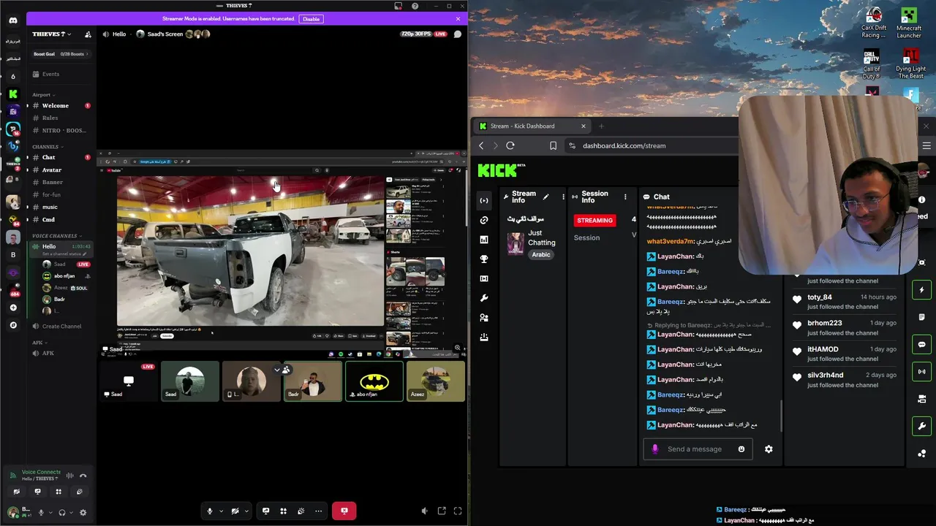Open Events in Discord sidebar
936x526 pixels.
tap(61, 74)
